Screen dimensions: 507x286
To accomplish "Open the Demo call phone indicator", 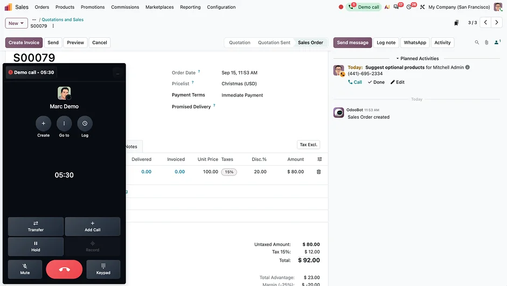I will pyautogui.click(x=364, y=7).
